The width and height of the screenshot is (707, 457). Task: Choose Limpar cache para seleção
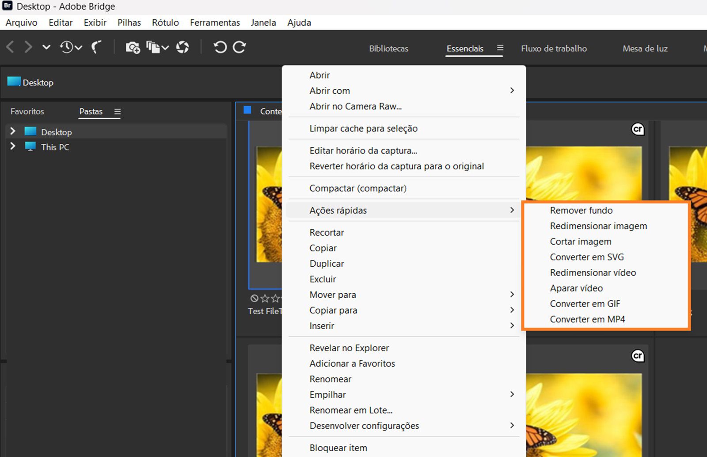404,128
